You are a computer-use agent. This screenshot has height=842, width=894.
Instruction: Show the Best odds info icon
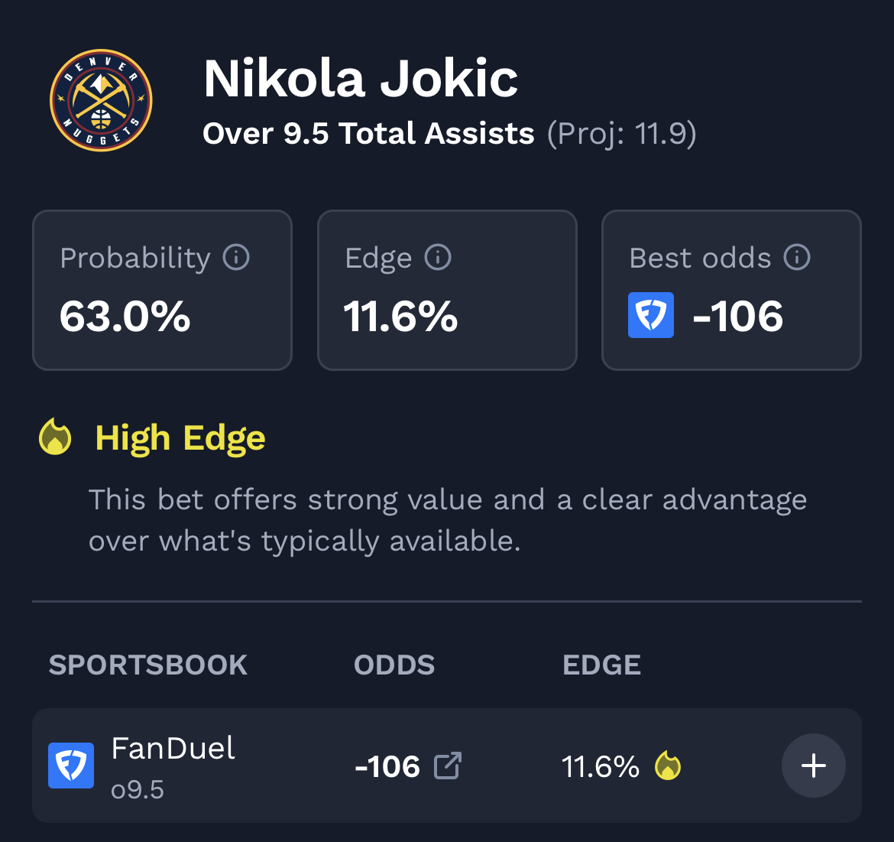(x=797, y=258)
